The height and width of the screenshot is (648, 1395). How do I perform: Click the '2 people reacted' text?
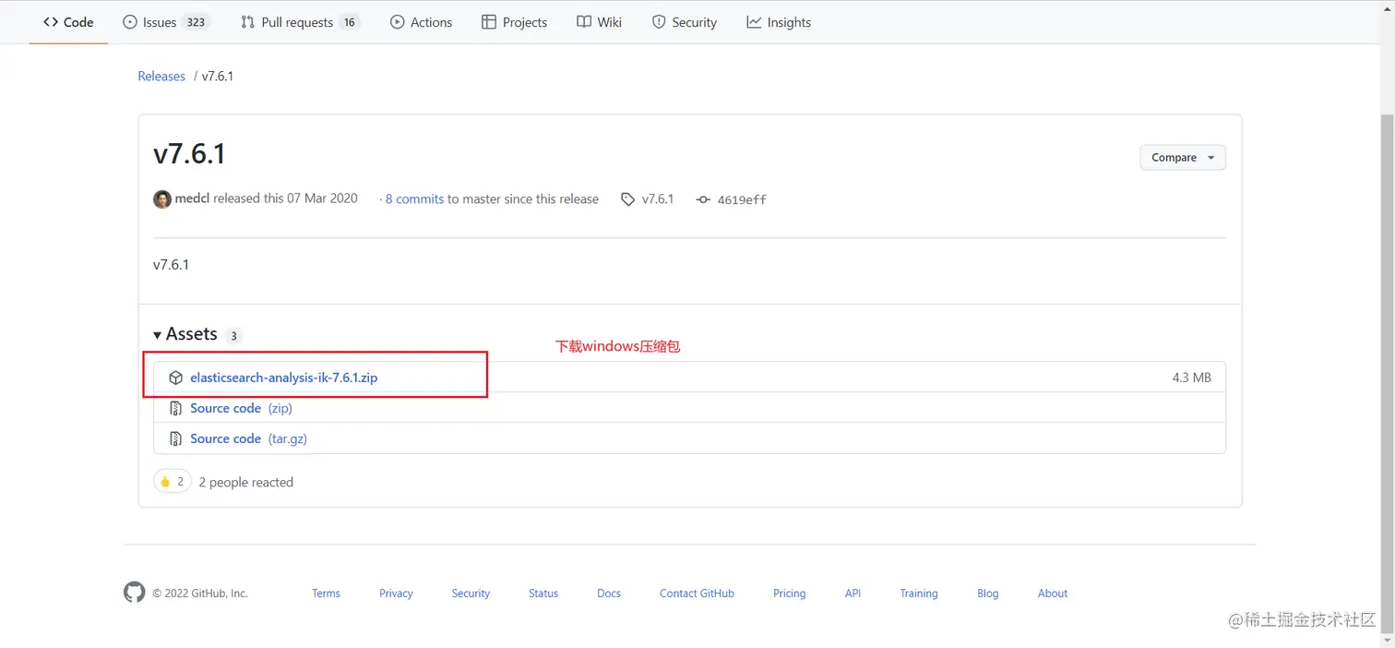point(246,482)
